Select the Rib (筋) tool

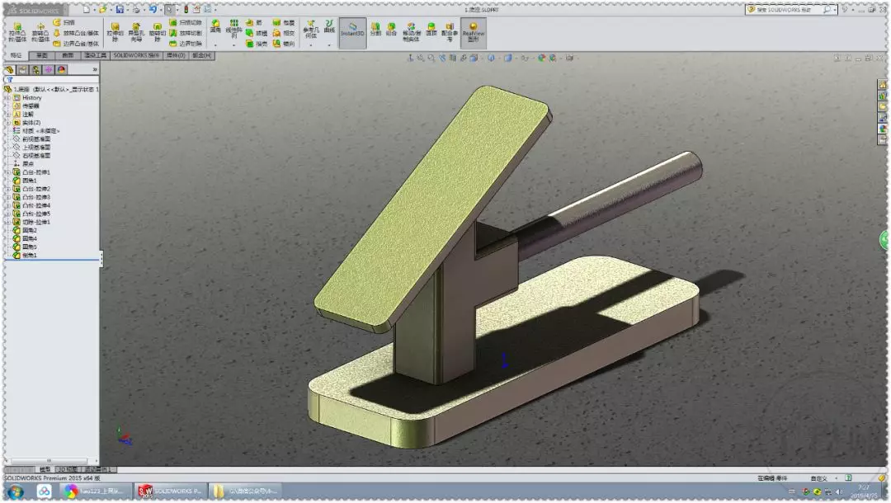click(x=254, y=22)
